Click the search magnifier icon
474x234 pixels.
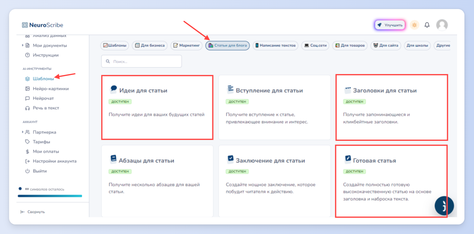108,61
